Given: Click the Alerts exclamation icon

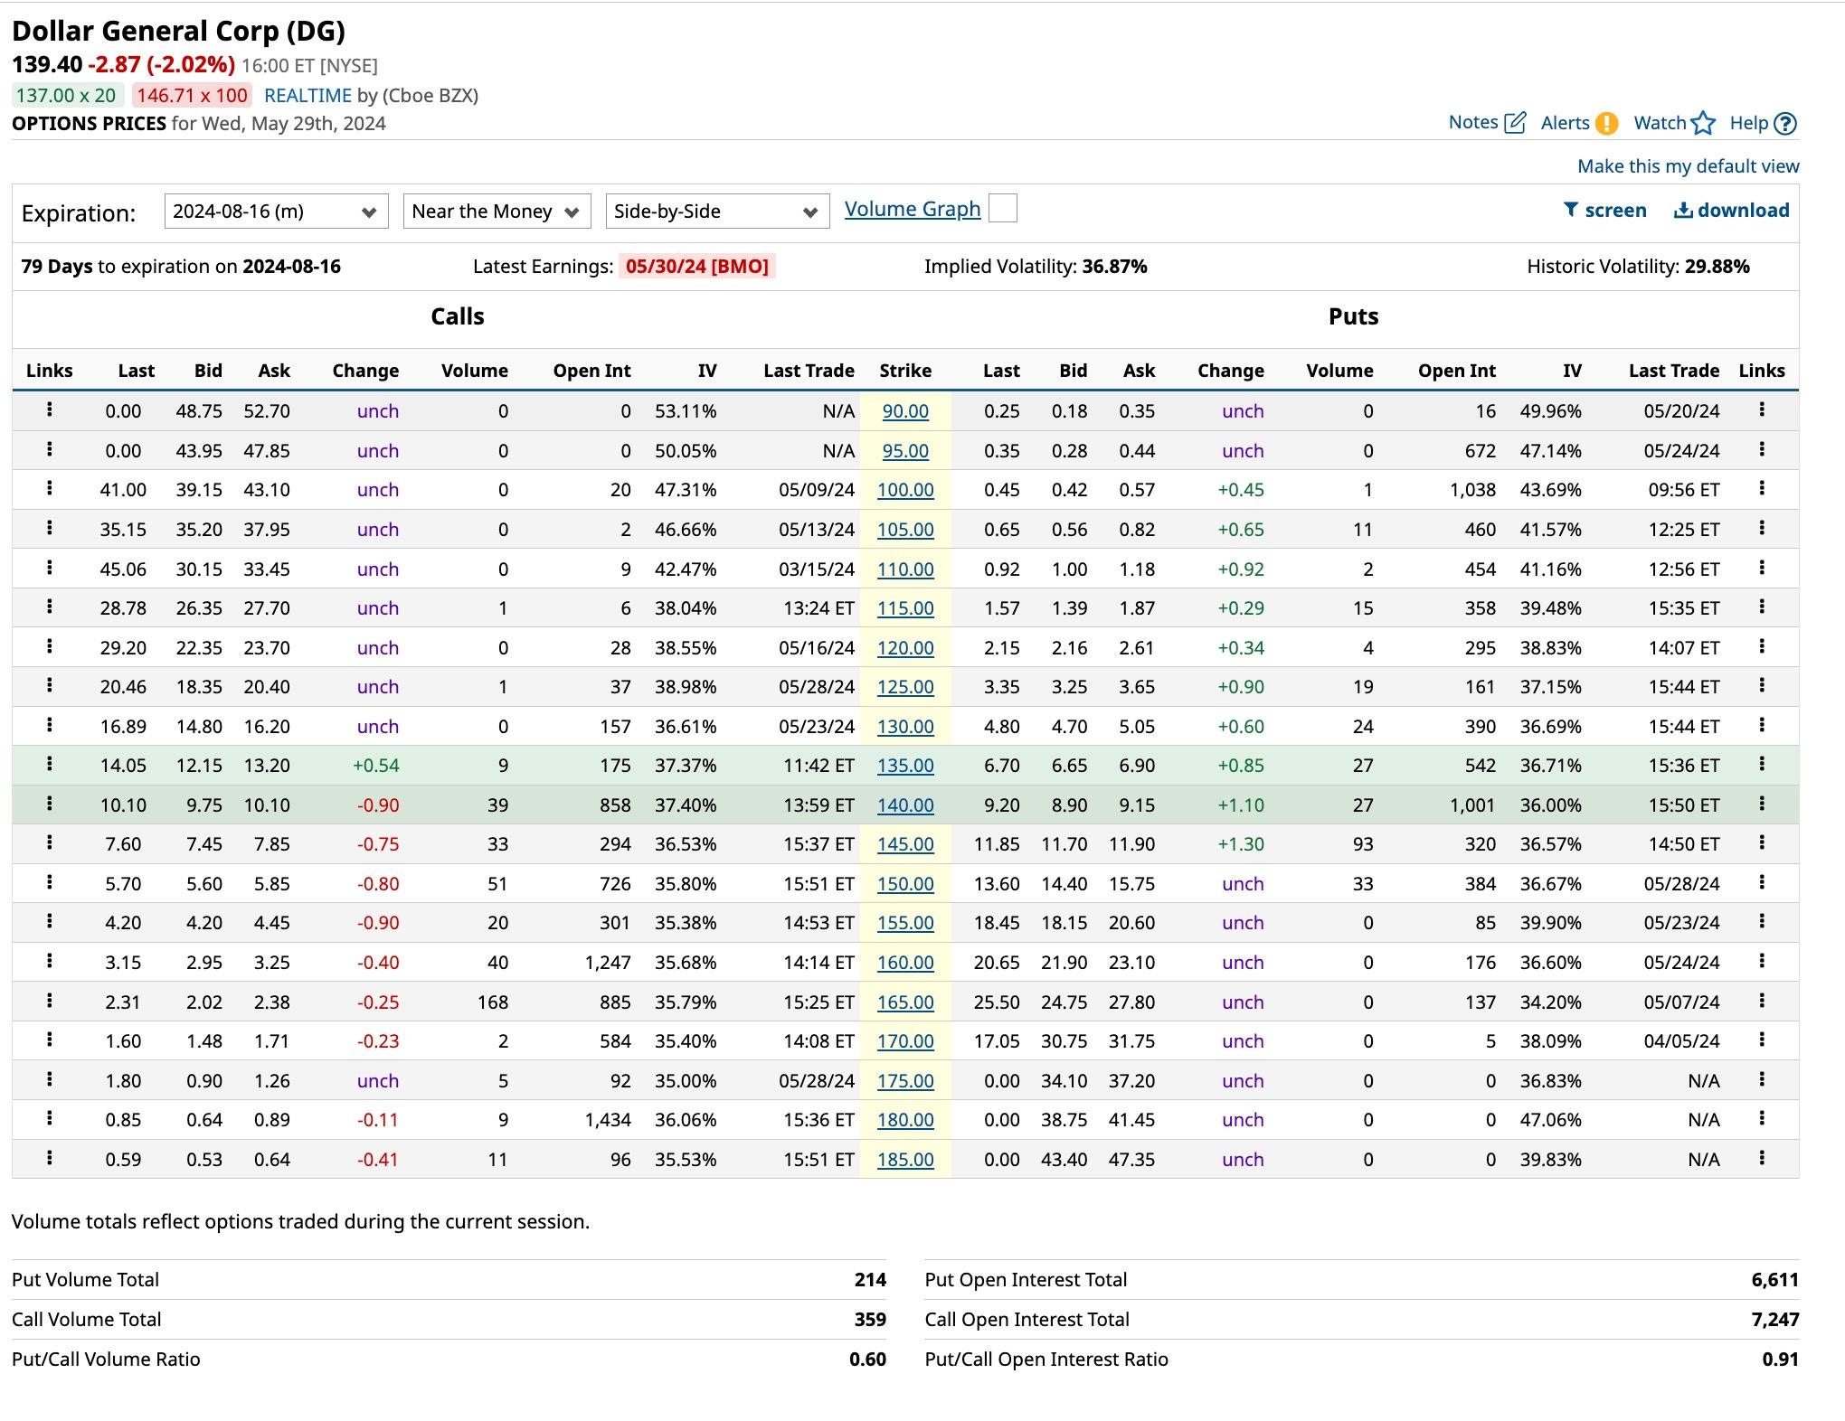Looking at the screenshot, I should coord(1606,123).
